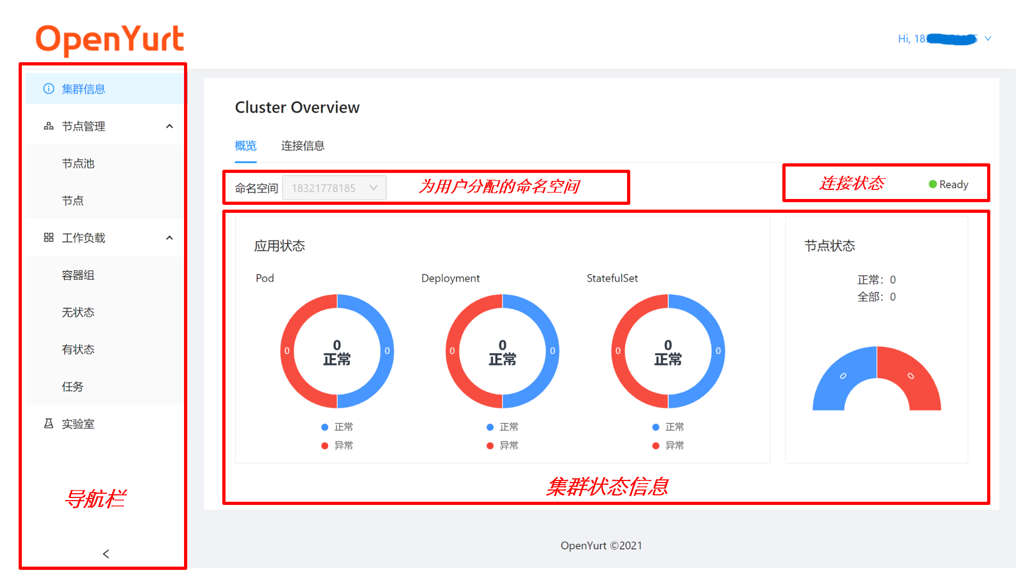Collapse the 工作负载 submenu chevron
The width and height of the screenshot is (1035, 581).
[170, 238]
